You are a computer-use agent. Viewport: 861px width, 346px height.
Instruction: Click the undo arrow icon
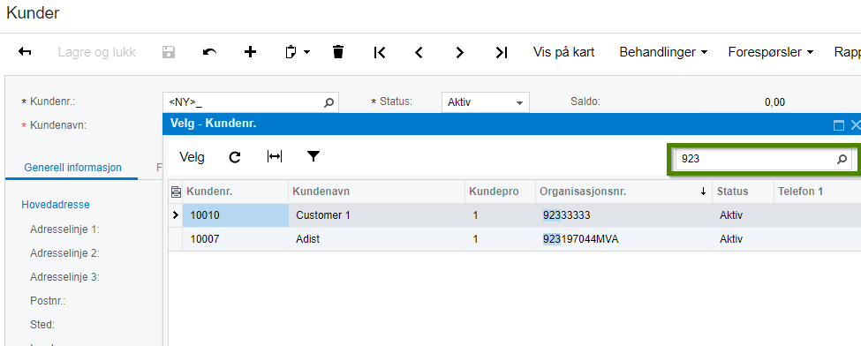209,52
